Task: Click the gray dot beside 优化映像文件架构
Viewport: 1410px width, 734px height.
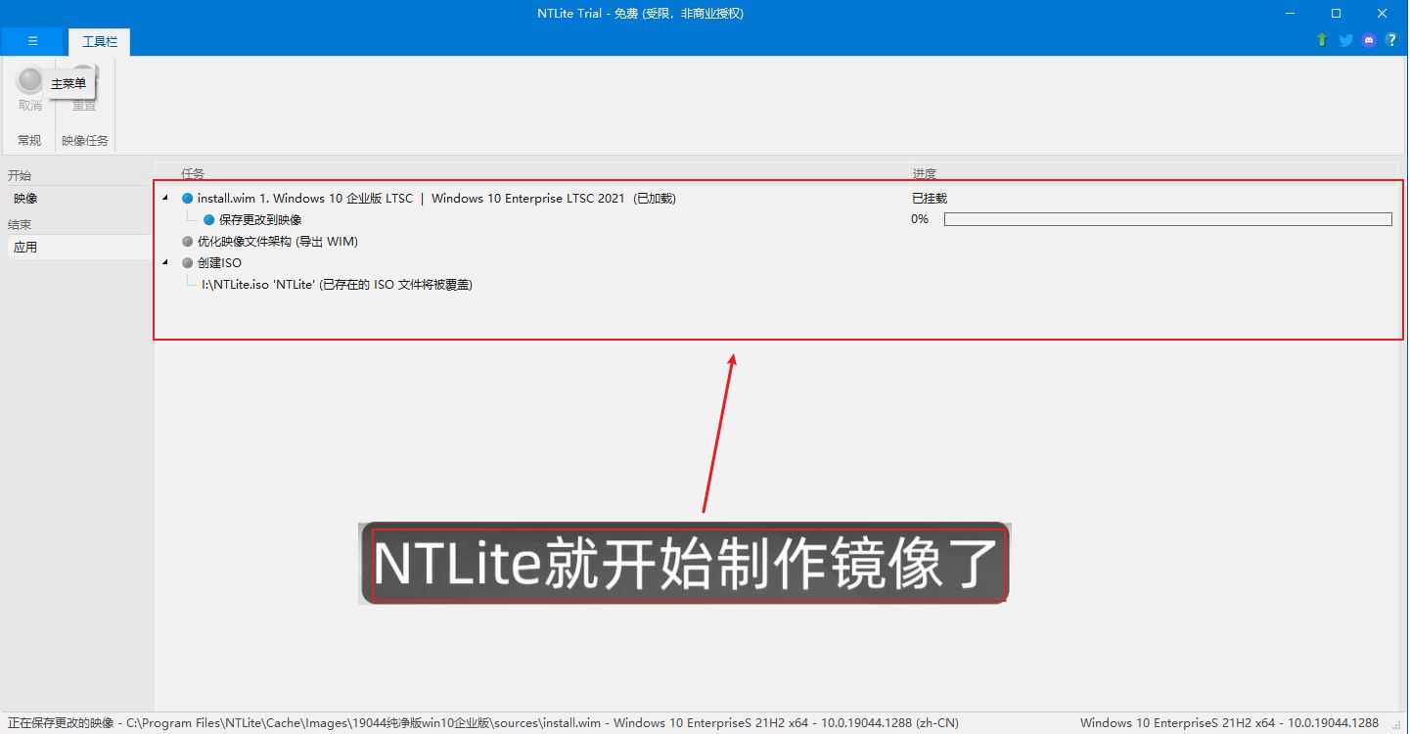Action: point(188,242)
